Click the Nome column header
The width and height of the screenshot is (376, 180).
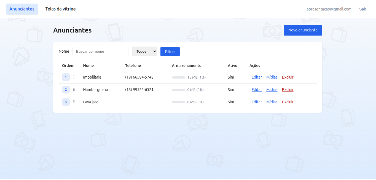88,66
